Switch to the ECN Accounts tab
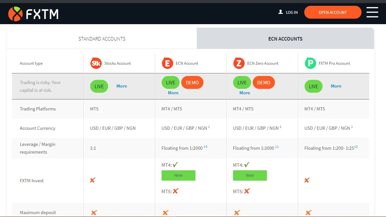Screen dimensions: 386x217 click(285, 39)
